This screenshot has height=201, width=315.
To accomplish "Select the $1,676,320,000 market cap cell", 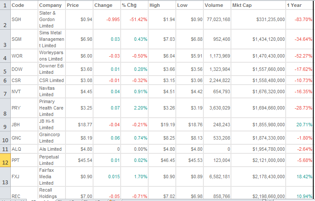I will click(x=258, y=91).
